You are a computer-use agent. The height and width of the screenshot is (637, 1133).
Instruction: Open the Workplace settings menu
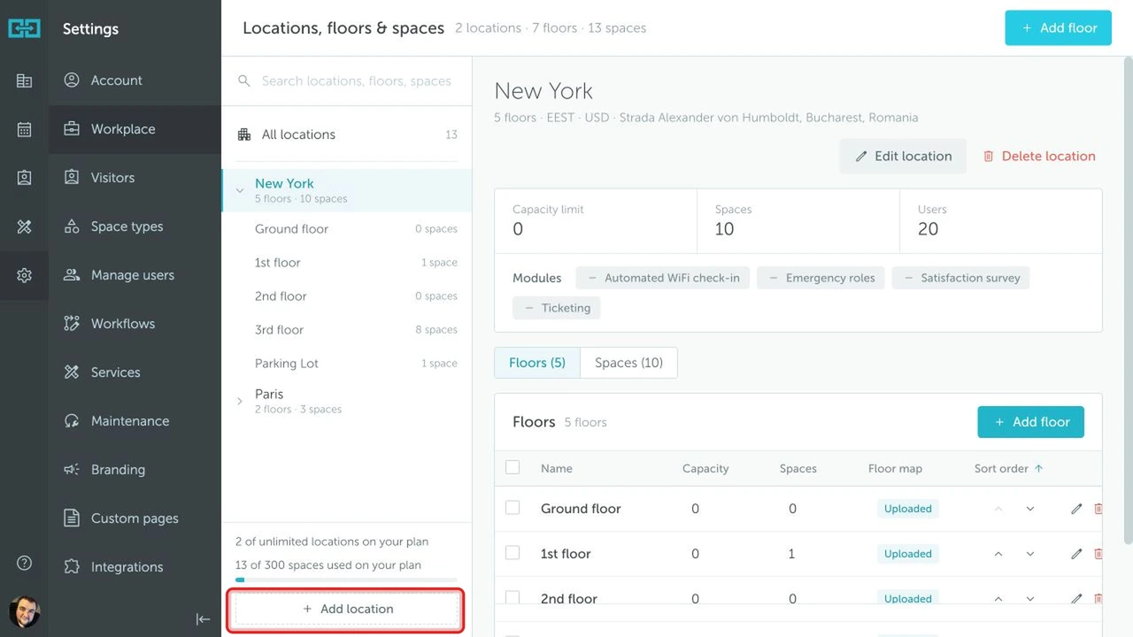pyautogui.click(x=135, y=129)
